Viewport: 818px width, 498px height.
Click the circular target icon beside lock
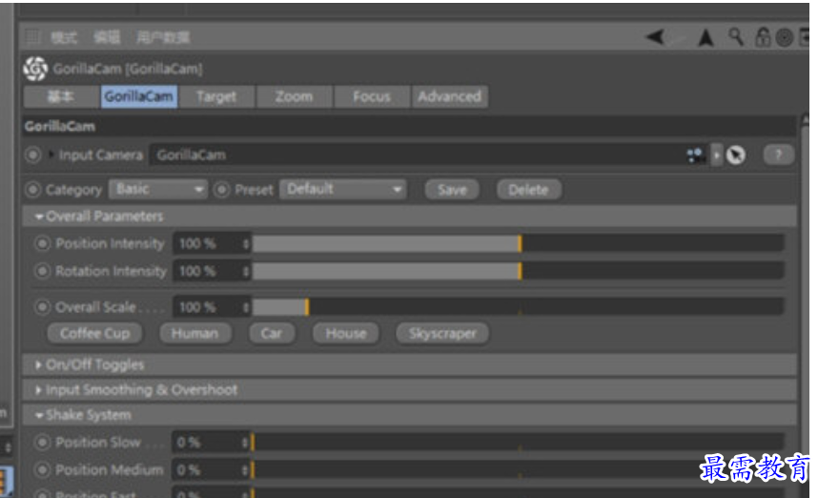[784, 37]
